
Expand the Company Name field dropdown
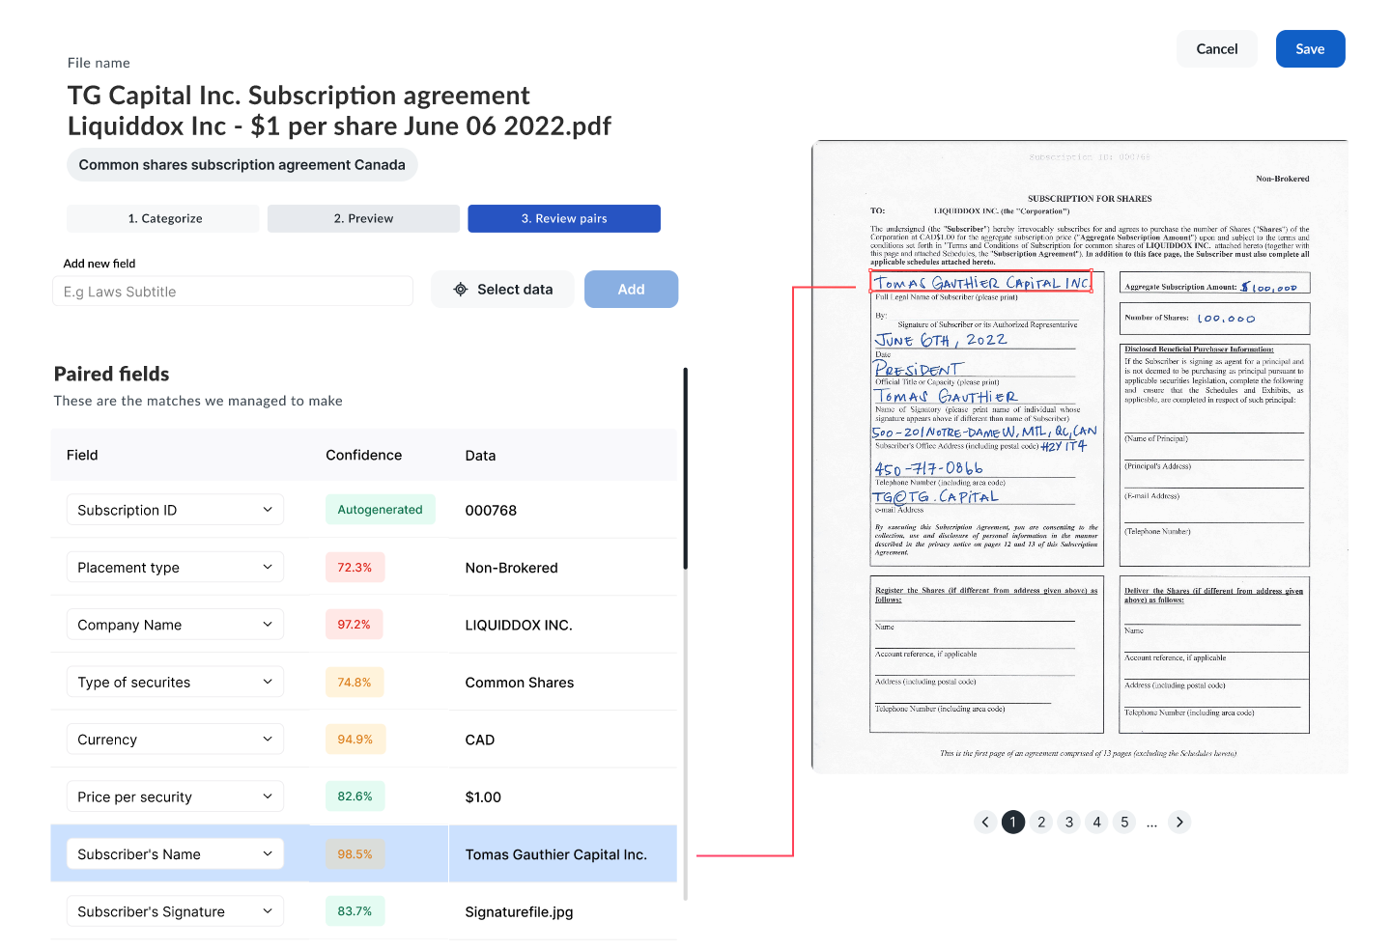175,625
